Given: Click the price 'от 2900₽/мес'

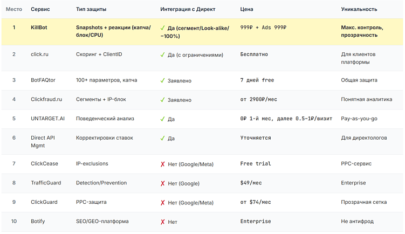Looking at the screenshot, I should tap(258, 99).
